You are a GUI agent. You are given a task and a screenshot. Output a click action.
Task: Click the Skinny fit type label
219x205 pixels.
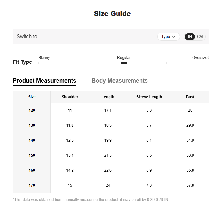click(x=44, y=58)
